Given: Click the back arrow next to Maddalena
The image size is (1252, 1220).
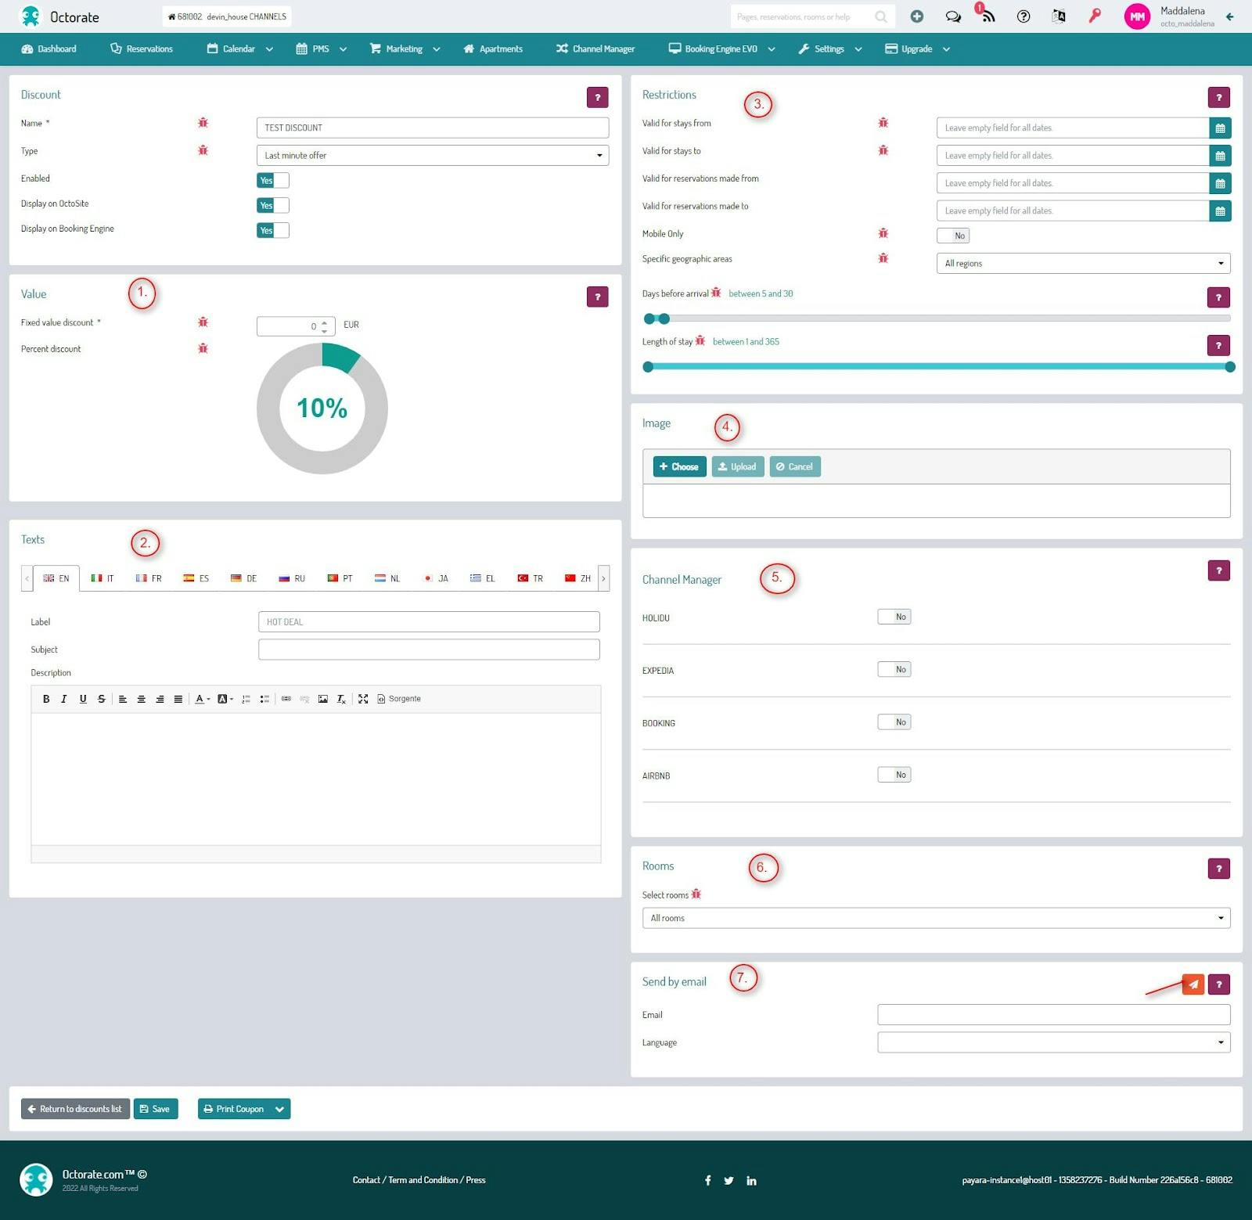Looking at the screenshot, I should [1230, 16].
